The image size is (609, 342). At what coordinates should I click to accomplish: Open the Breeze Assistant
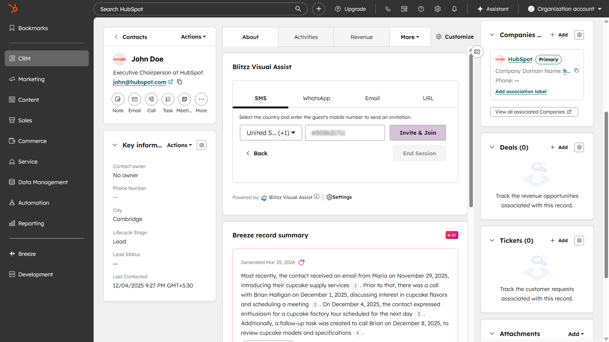pyautogui.click(x=493, y=9)
